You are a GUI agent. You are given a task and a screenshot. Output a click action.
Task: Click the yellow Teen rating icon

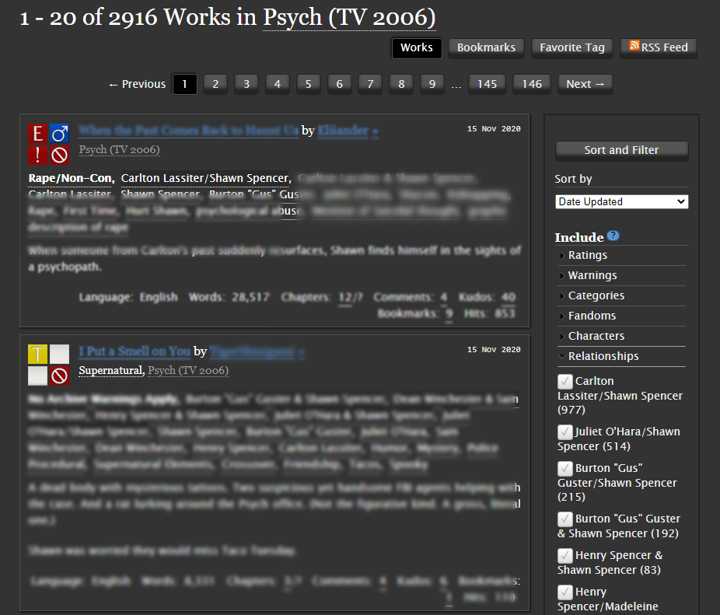point(38,355)
